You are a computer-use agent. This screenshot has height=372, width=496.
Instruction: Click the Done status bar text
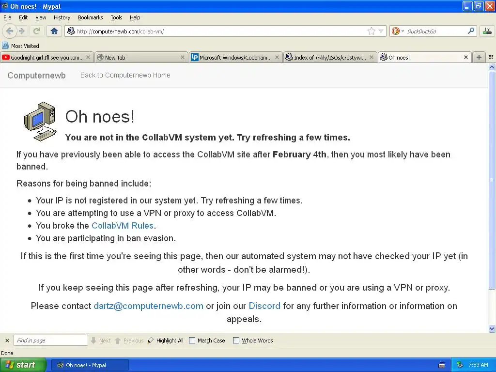coord(7,353)
